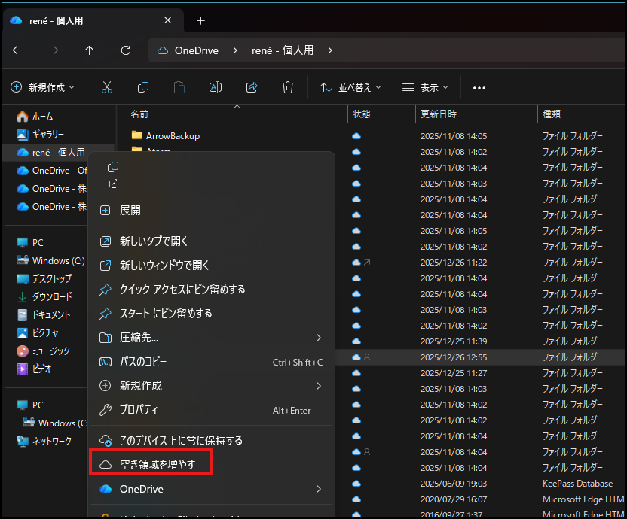Open ピクチャ in the sidebar

click(38, 332)
